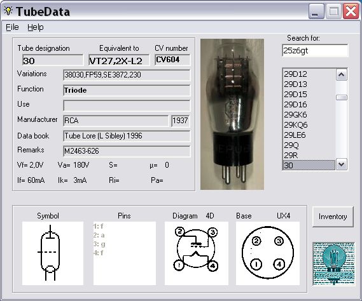Click the list scroll up arrow
Viewport: 362px width, 301px height.
pyautogui.click(x=342, y=75)
